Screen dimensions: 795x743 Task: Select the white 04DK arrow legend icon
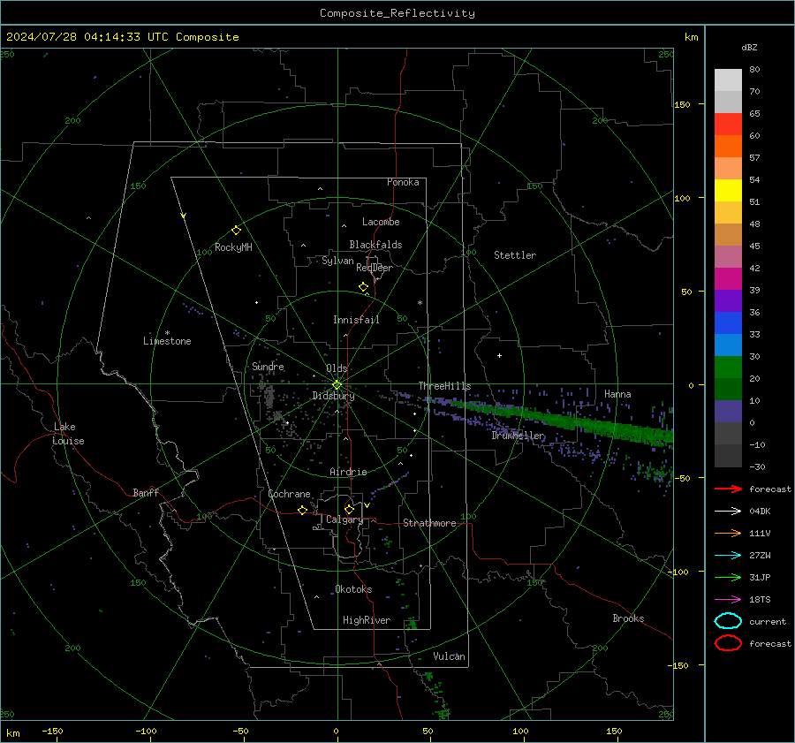click(728, 512)
